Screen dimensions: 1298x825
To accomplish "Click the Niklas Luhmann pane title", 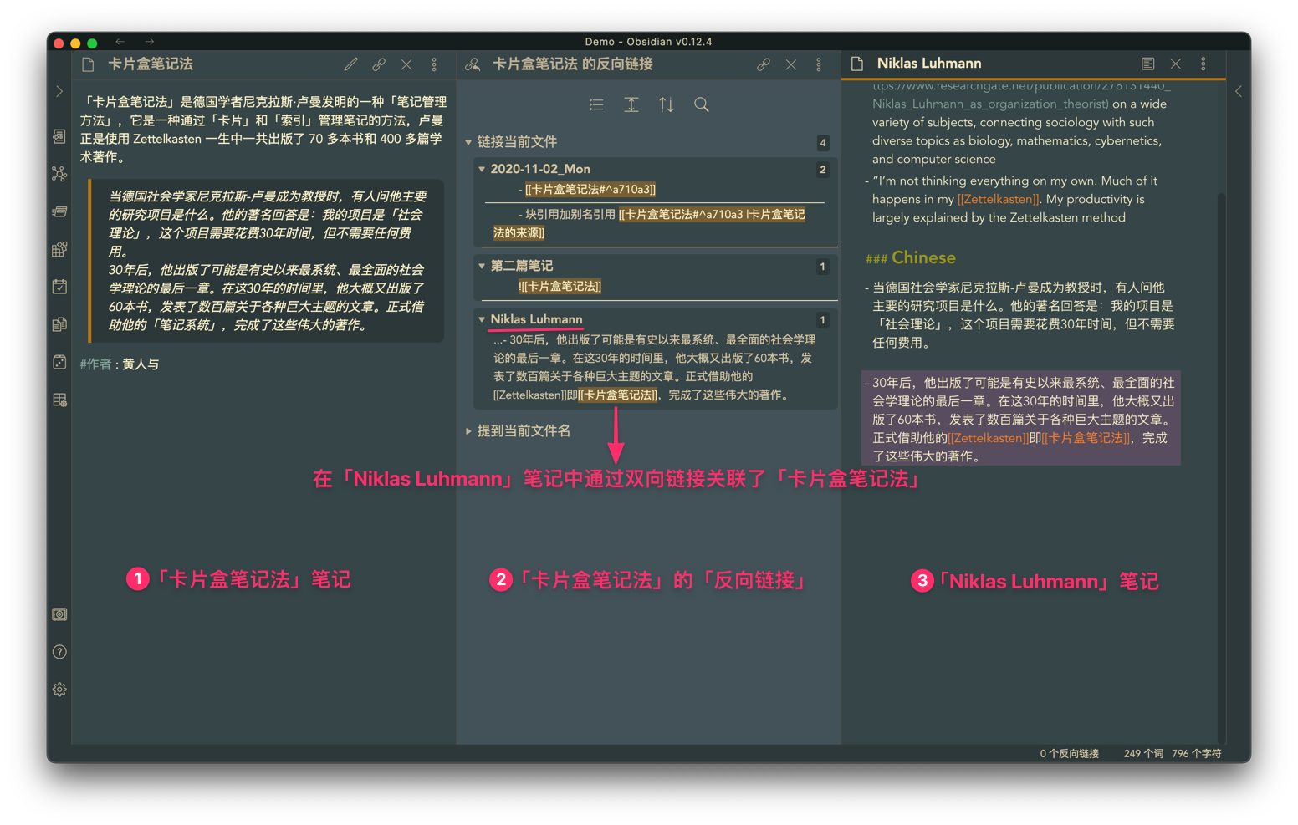I will point(929,64).
